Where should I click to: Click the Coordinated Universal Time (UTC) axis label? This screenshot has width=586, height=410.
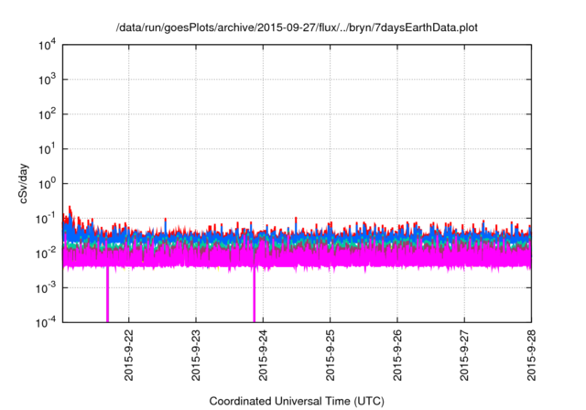click(297, 401)
